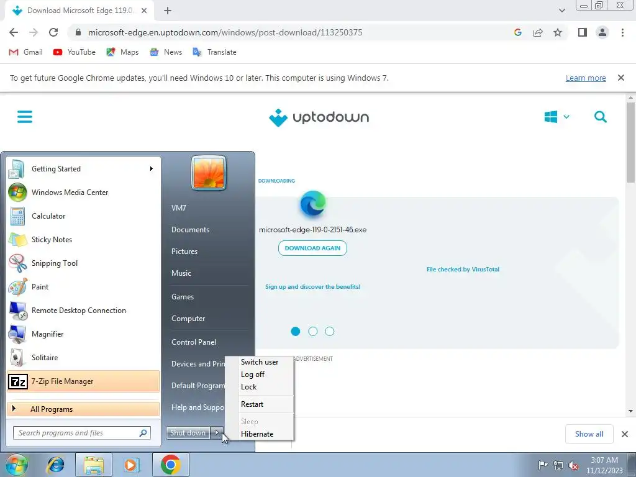Open a new Chrome tab

168,11
